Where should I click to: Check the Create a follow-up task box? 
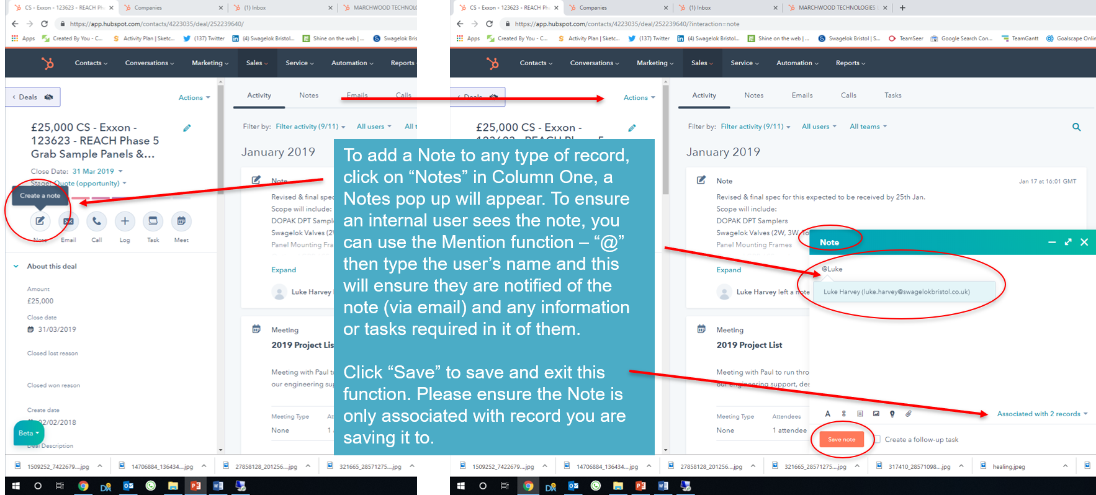point(877,439)
